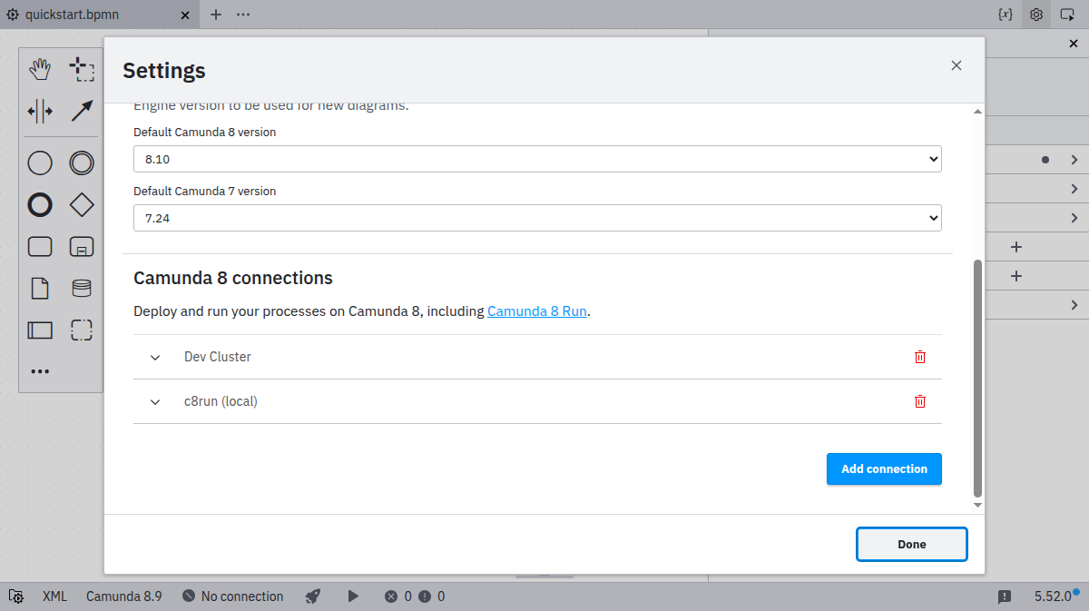The height and width of the screenshot is (611, 1089).
Task: Create a collapsed Sub-process from the palette
Action: coord(82,246)
